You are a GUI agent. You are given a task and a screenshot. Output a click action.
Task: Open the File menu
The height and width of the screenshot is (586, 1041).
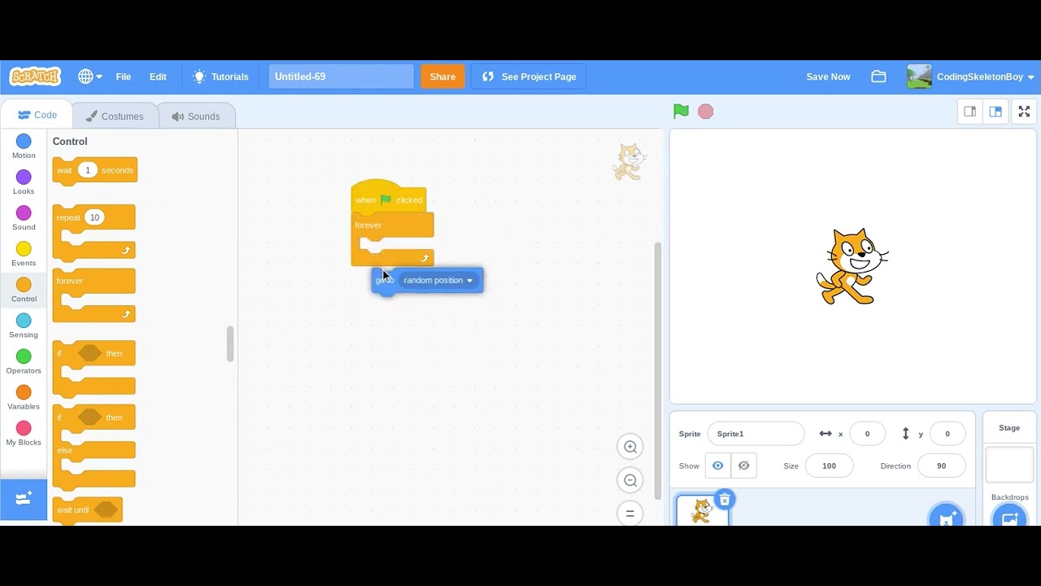pyautogui.click(x=124, y=77)
